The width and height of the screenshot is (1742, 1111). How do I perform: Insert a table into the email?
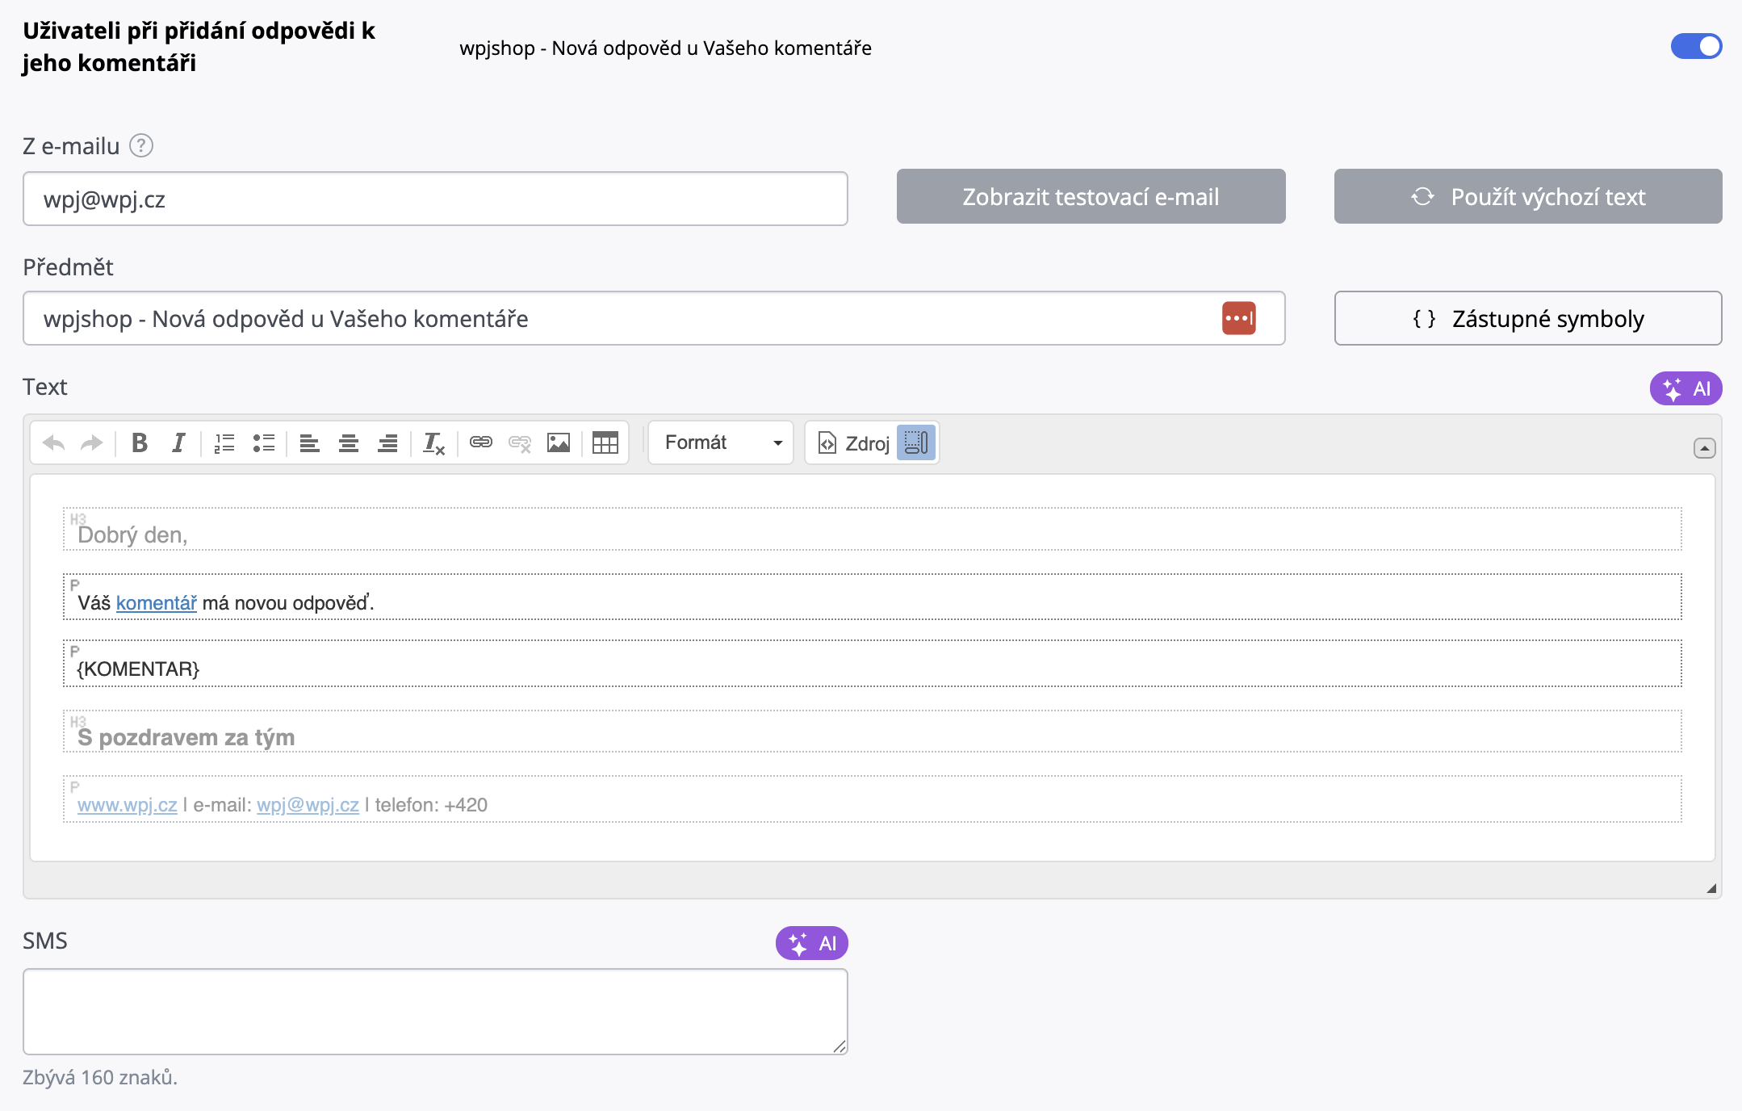pos(605,442)
